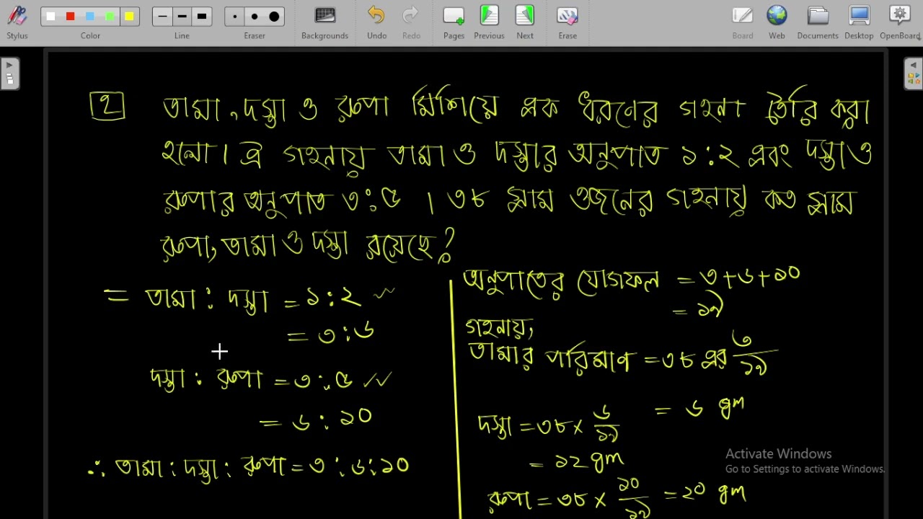Go to the Next page
The height and width of the screenshot is (519, 923).
coord(525,23)
